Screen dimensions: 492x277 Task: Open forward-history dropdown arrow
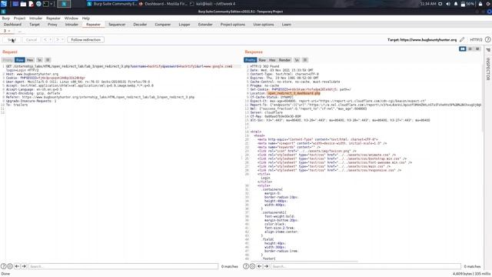tap(62, 40)
